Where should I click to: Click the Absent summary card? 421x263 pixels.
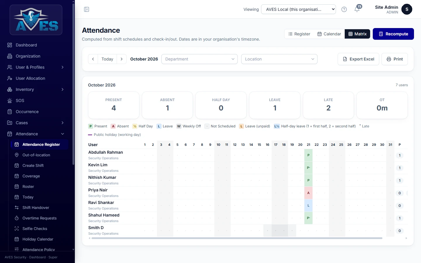[167, 105]
